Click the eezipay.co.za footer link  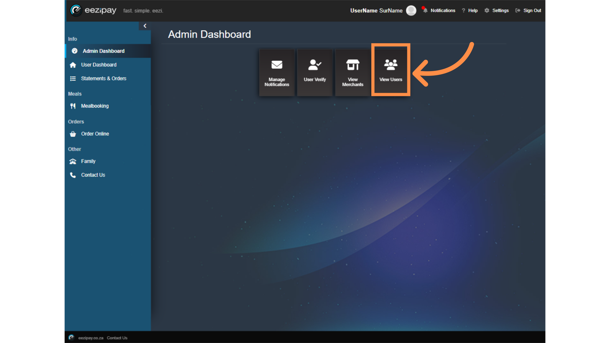(91, 338)
